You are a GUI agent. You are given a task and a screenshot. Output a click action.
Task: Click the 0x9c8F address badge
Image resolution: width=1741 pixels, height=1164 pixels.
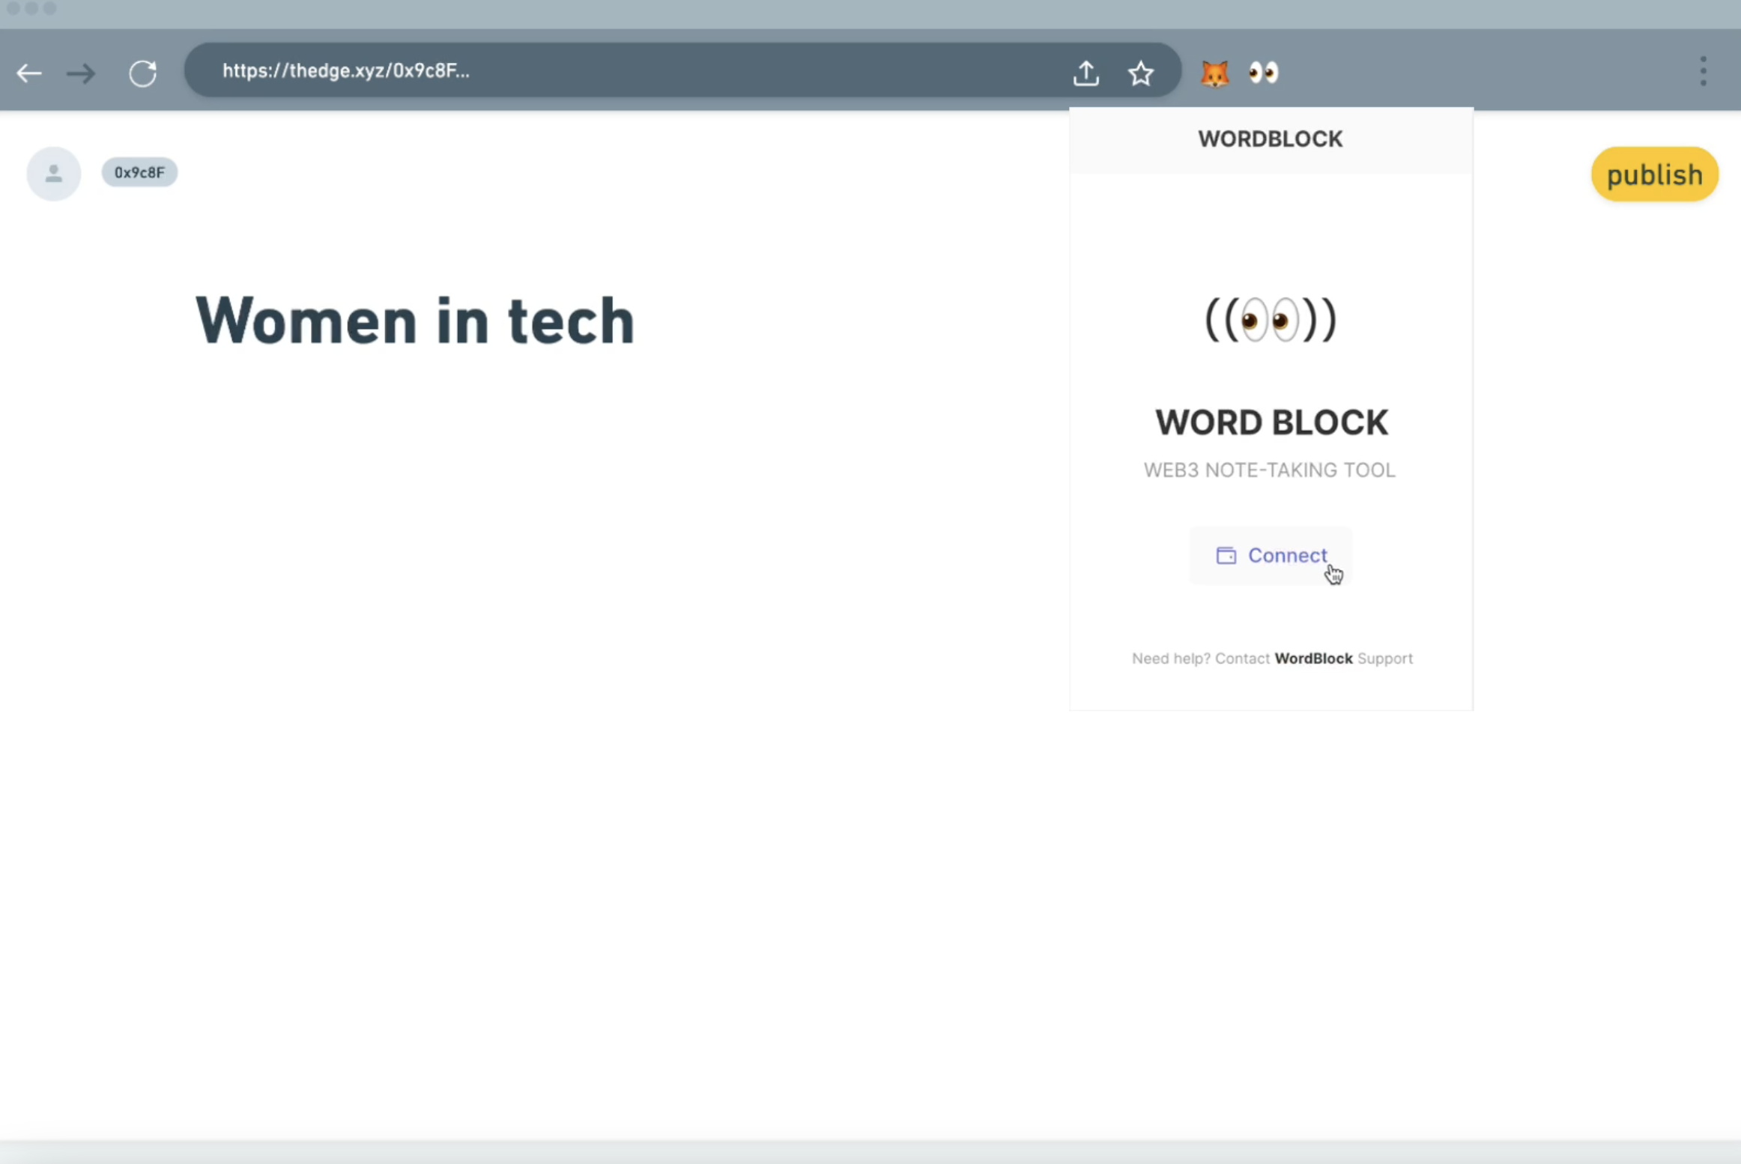(x=139, y=173)
